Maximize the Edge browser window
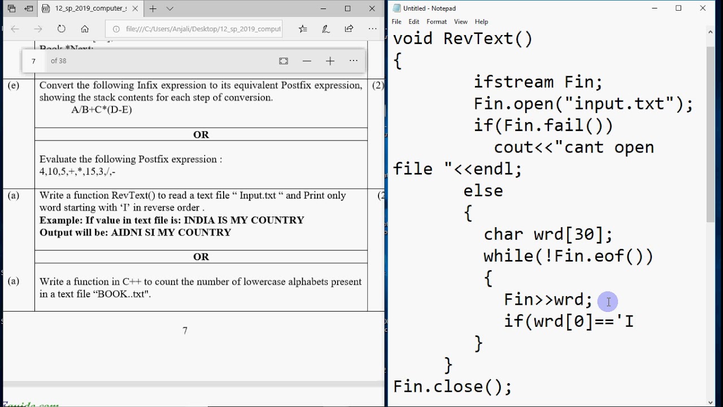Screen dimensions: 723x407 348,8
